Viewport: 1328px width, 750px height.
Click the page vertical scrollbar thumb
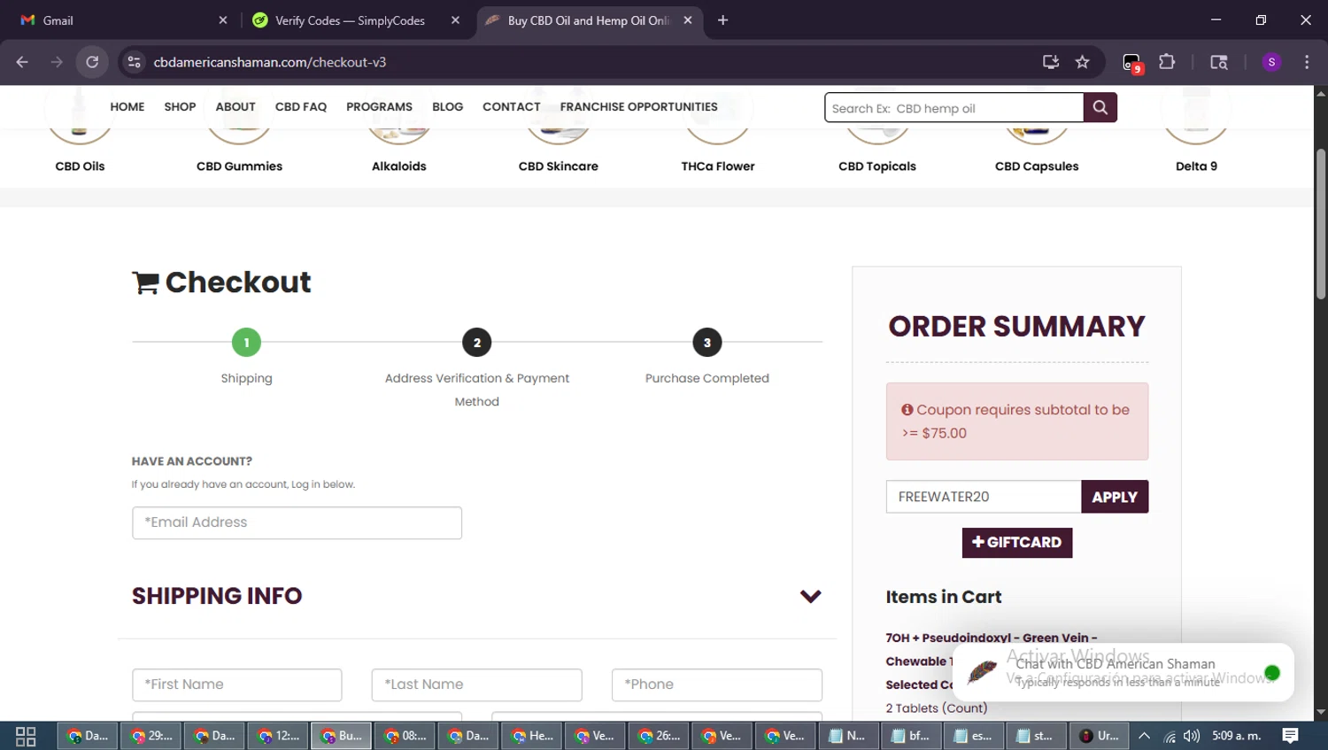click(1321, 223)
